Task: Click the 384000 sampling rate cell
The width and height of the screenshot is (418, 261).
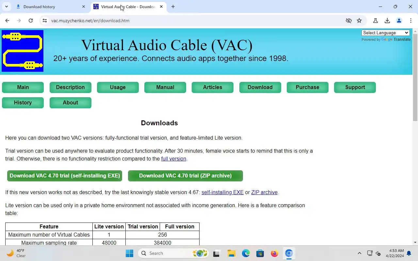Action: click(x=162, y=243)
